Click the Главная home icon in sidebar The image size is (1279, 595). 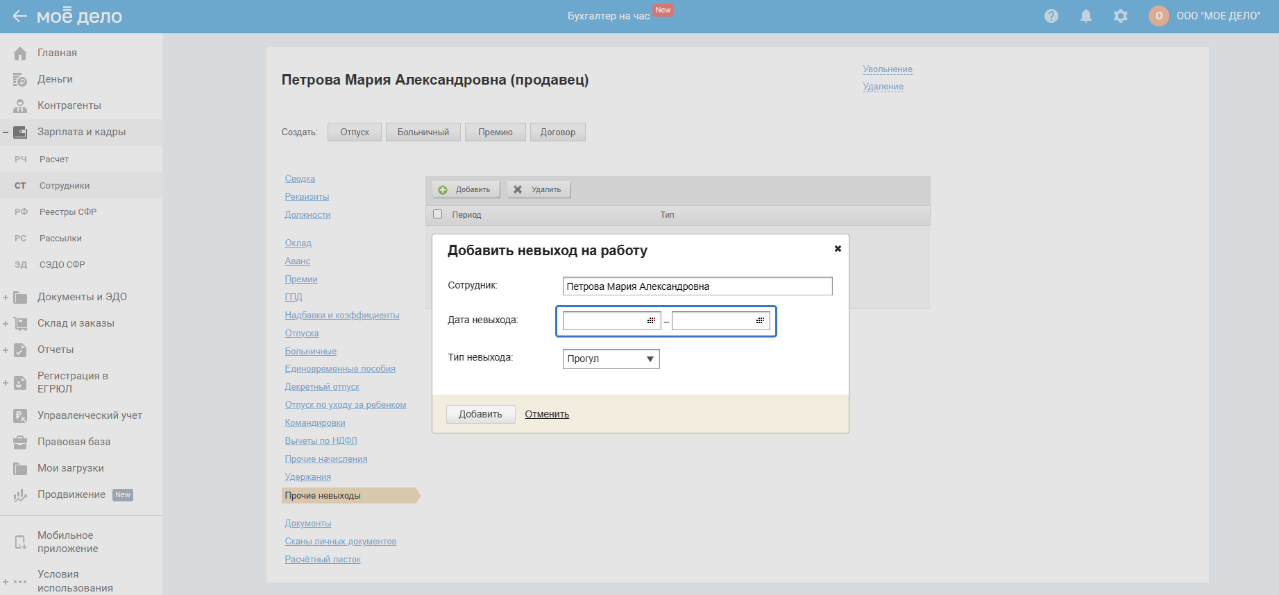click(x=20, y=53)
